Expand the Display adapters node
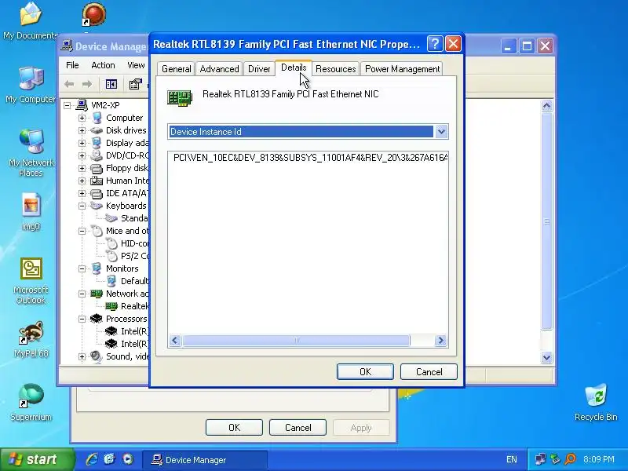Image resolution: width=628 pixels, height=471 pixels. 82,143
